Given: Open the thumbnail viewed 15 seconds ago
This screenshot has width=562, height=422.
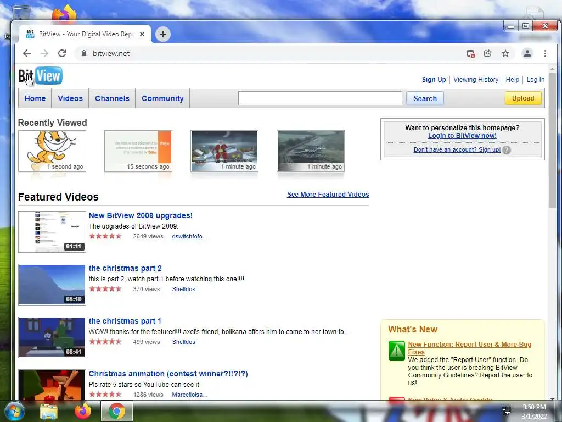Looking at the screenshot, I should click(x=138, y=151).
